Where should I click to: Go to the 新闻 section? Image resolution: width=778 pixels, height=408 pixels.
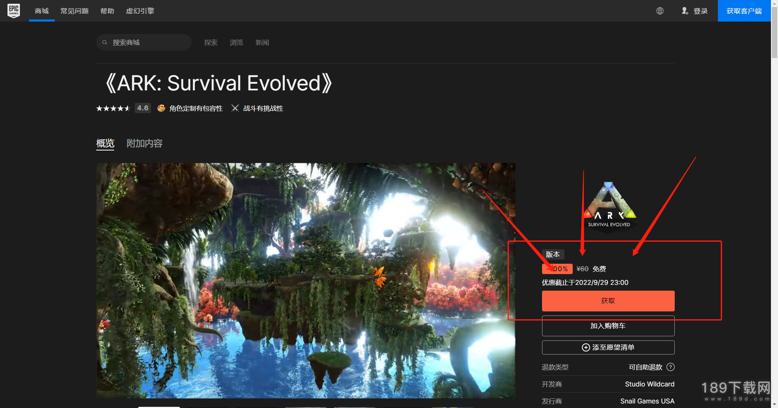262,42
